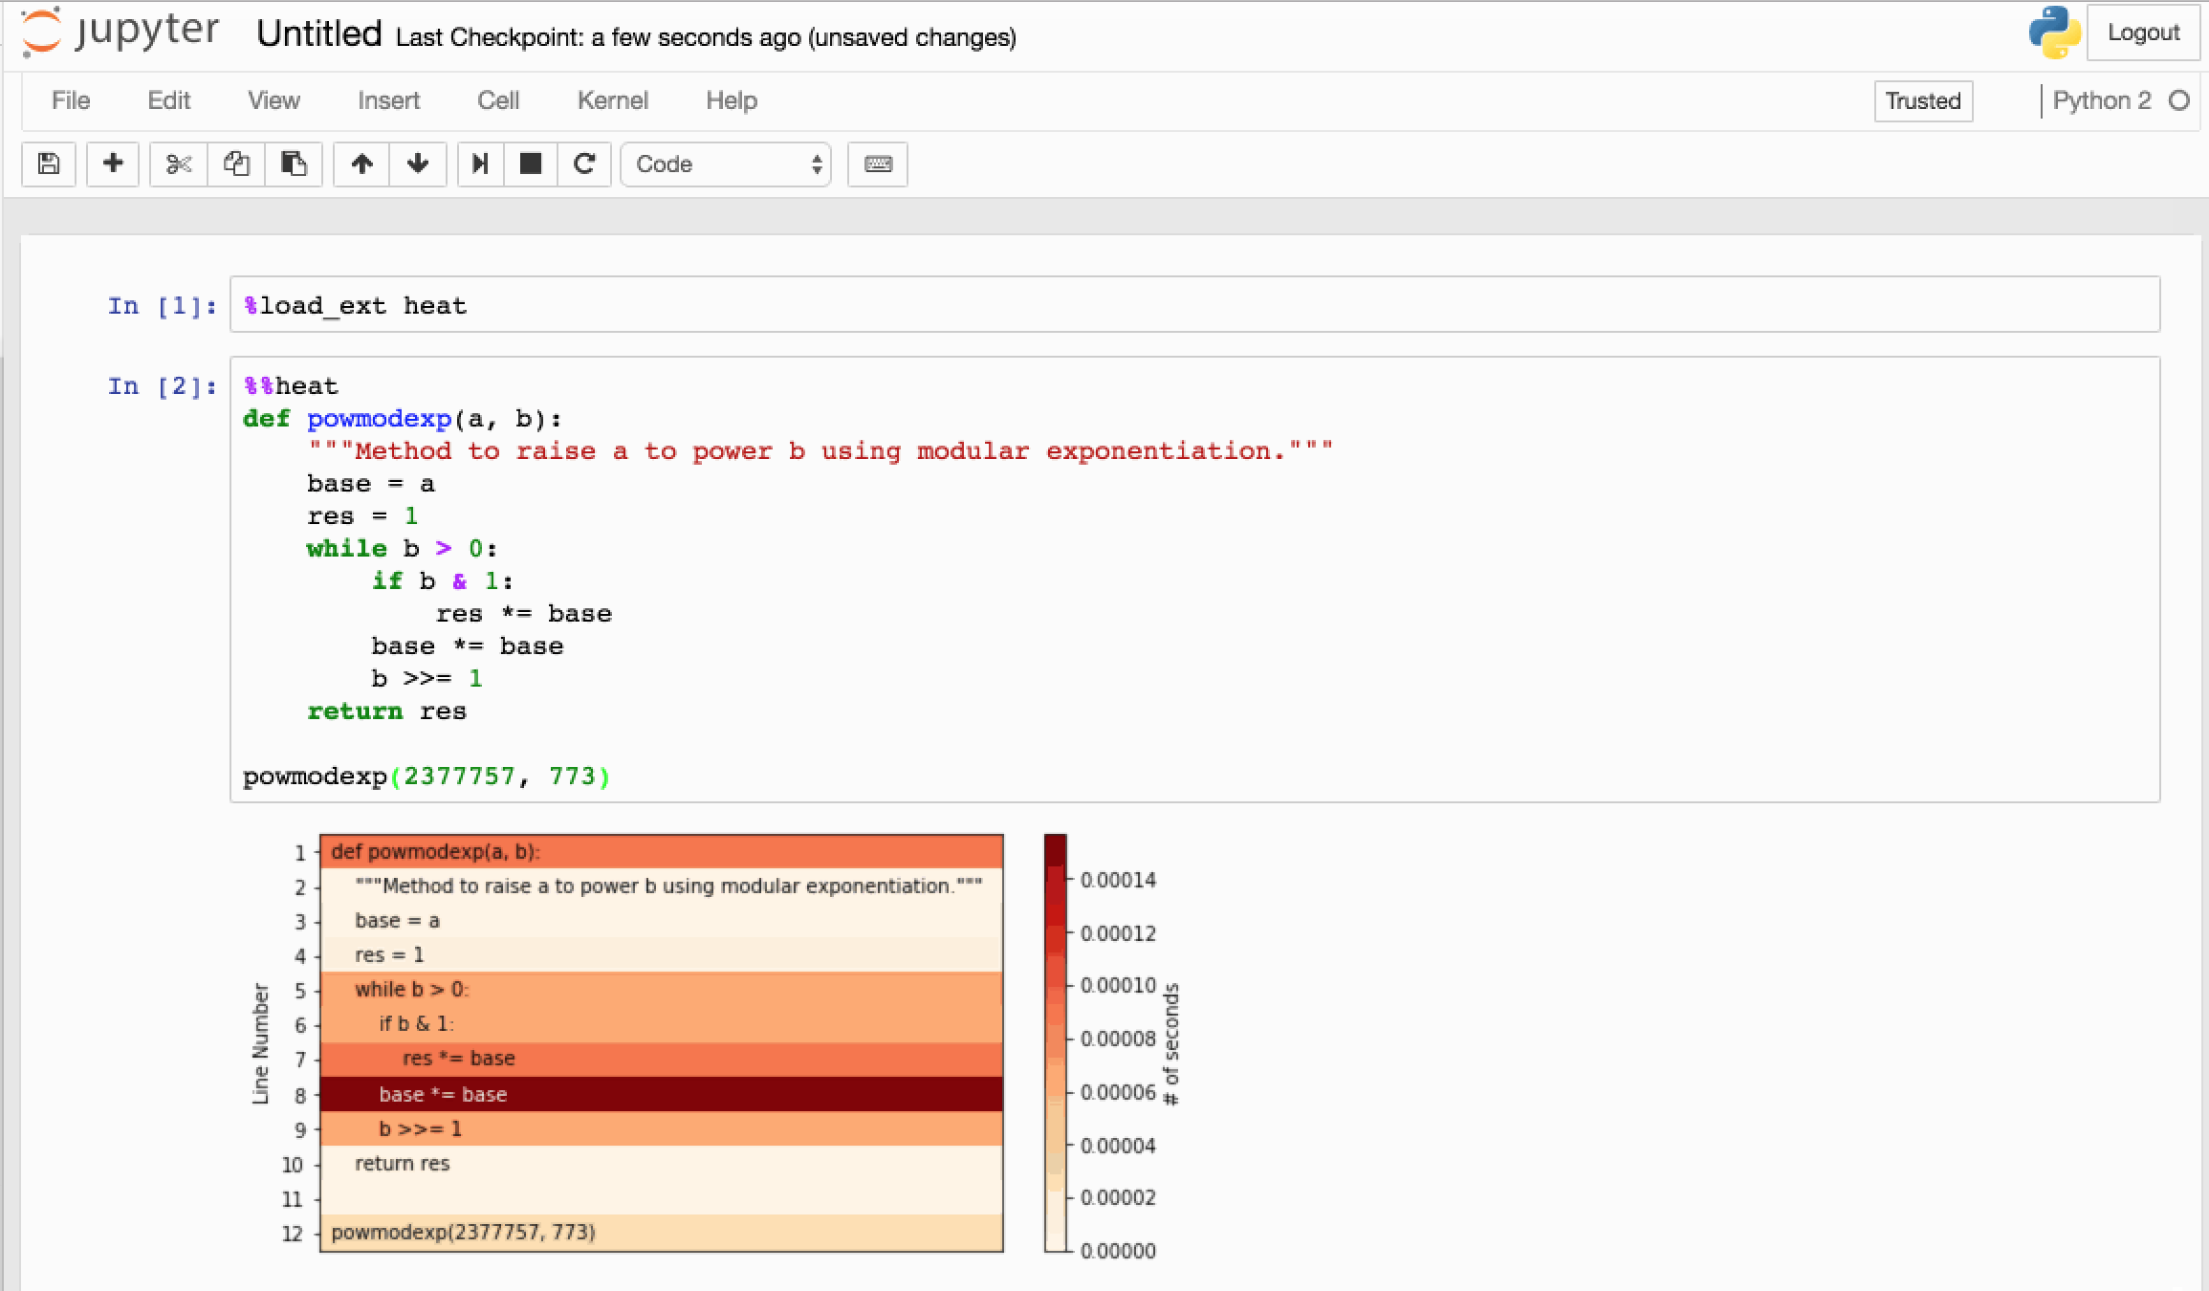Open the File menu
The image size is (2209, 1291).
71,100
